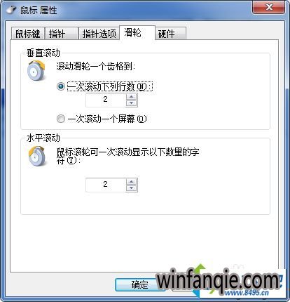Increase horizontal scroll characters with up arrow

click(132, 181)
